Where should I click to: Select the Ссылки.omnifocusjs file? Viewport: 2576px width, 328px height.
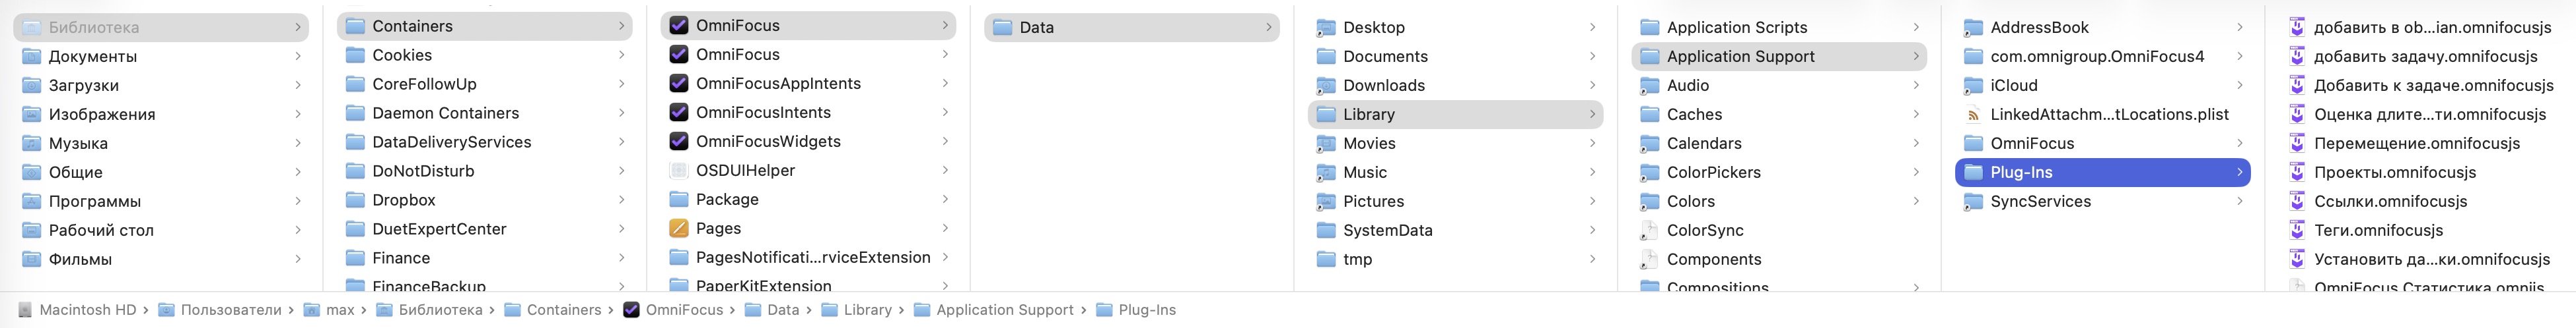(x=2390, y=202)
